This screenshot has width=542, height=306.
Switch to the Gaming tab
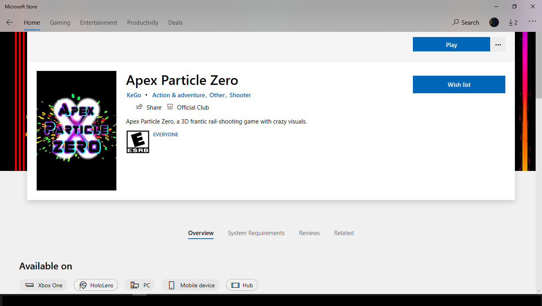(60, 23)
